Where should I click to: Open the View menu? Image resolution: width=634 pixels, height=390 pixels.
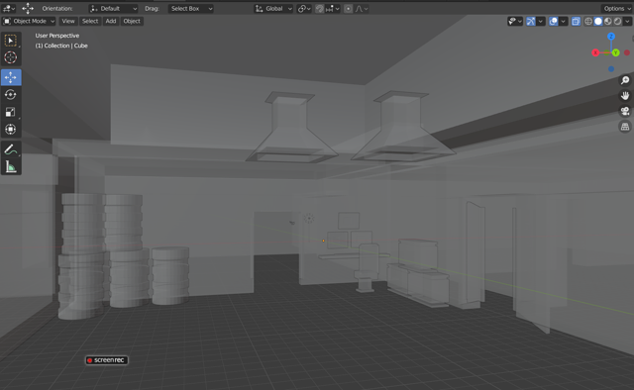[x=68, y=21]
